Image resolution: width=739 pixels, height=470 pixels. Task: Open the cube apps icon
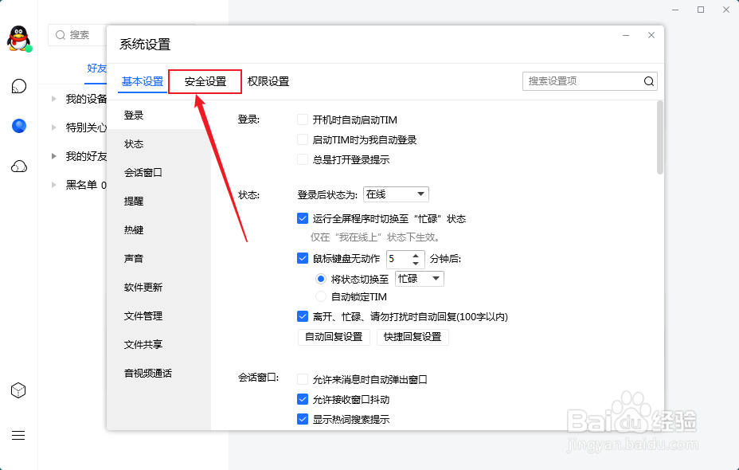18,390
